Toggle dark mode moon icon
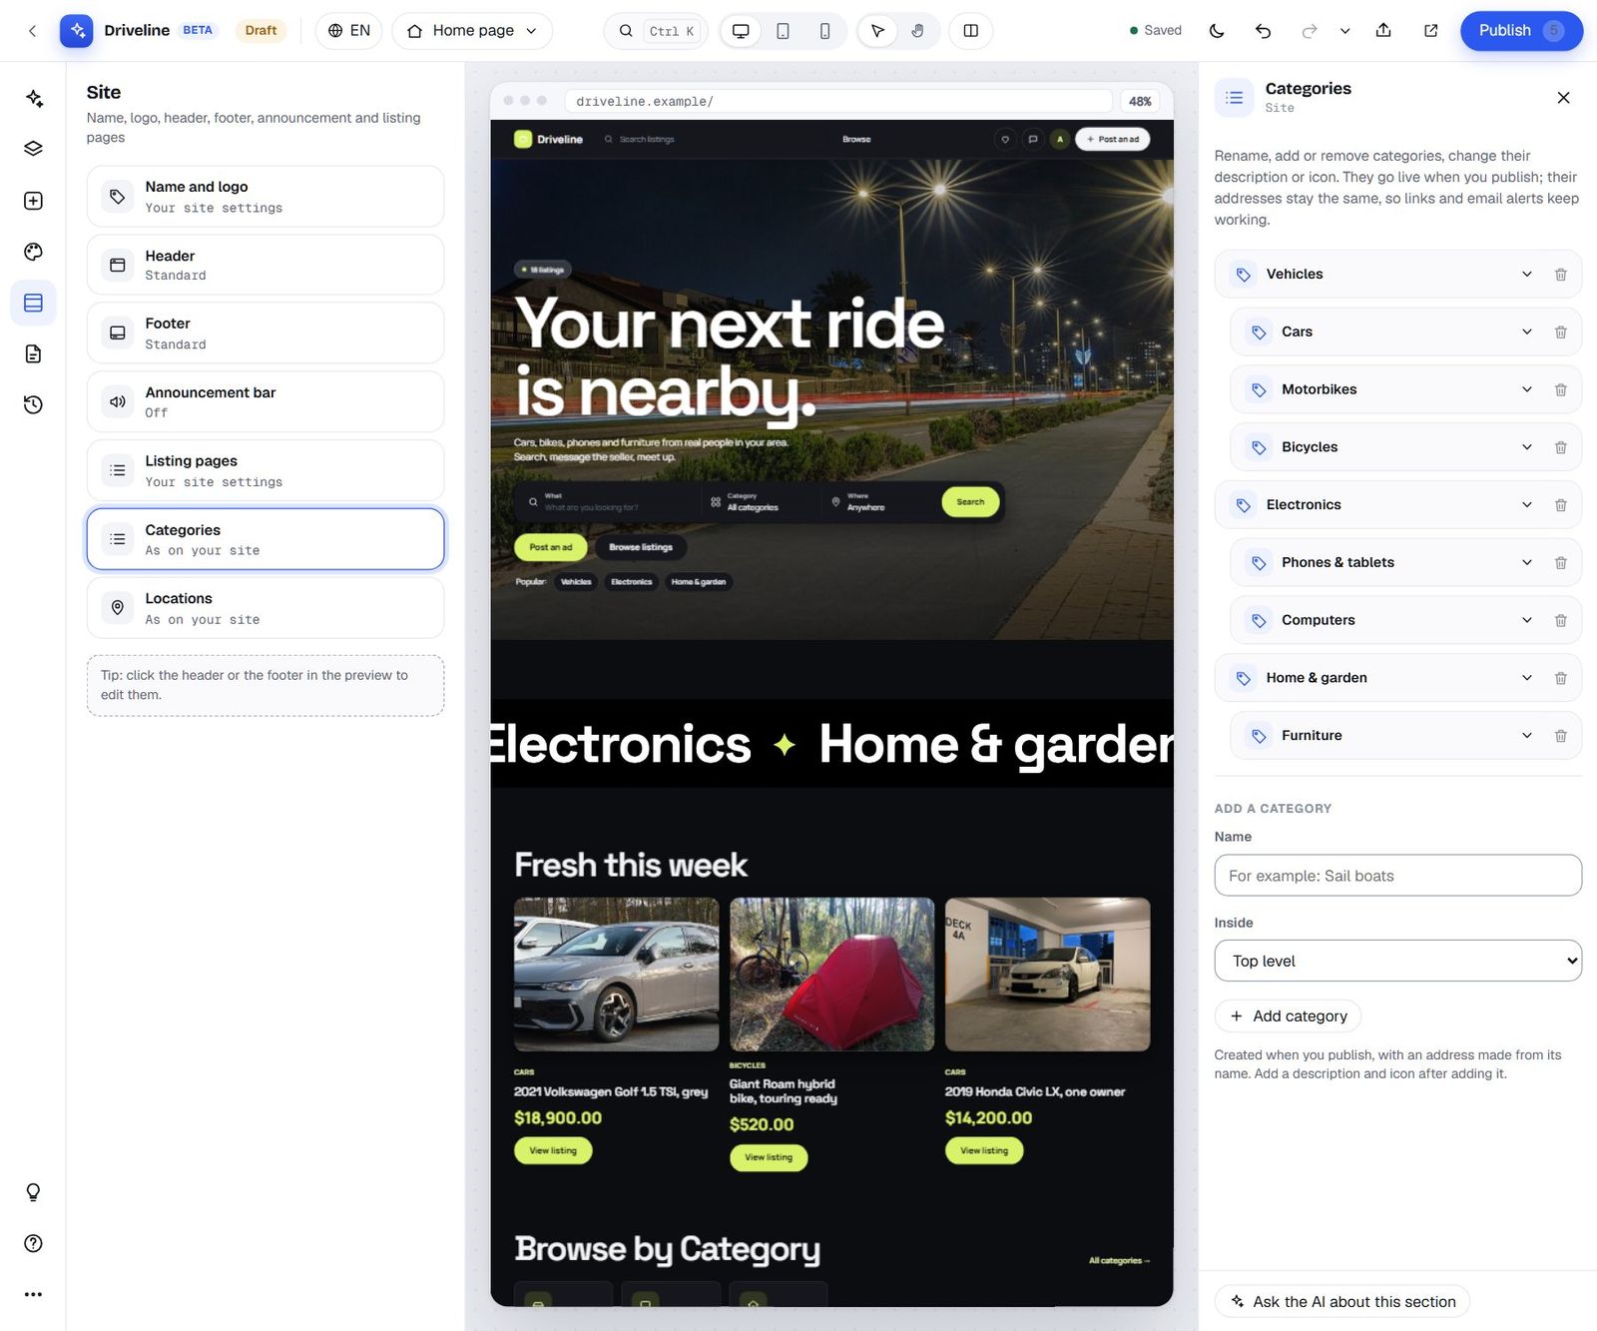 pyautogui.click(x=1217, y=31)
